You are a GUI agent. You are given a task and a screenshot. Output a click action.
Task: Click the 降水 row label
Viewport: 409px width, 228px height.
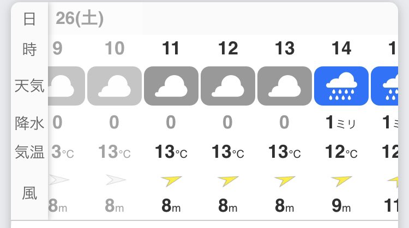pyautogui.click(x=29, y=123)
